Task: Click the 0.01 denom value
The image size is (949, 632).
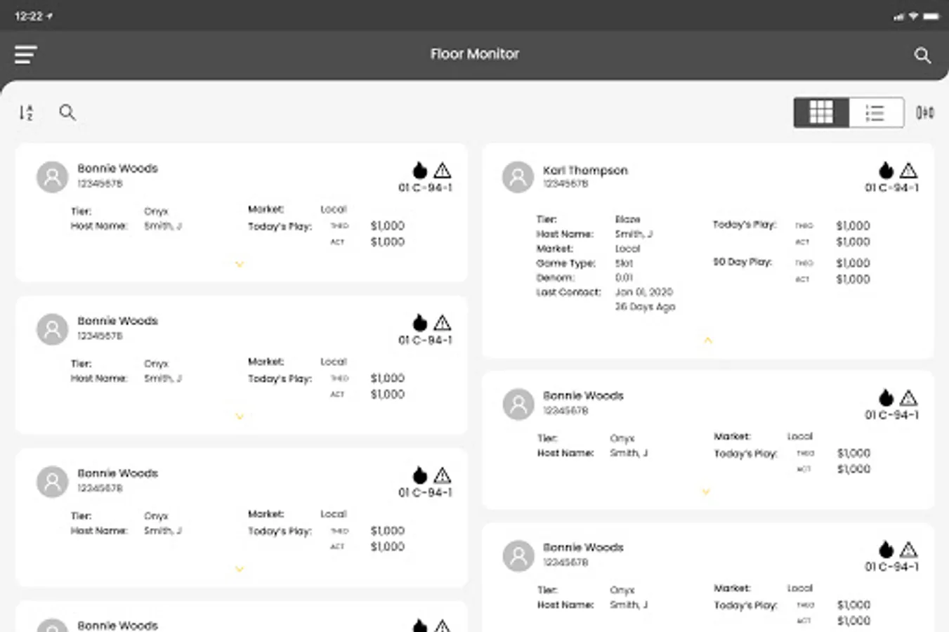Action: 624,277
